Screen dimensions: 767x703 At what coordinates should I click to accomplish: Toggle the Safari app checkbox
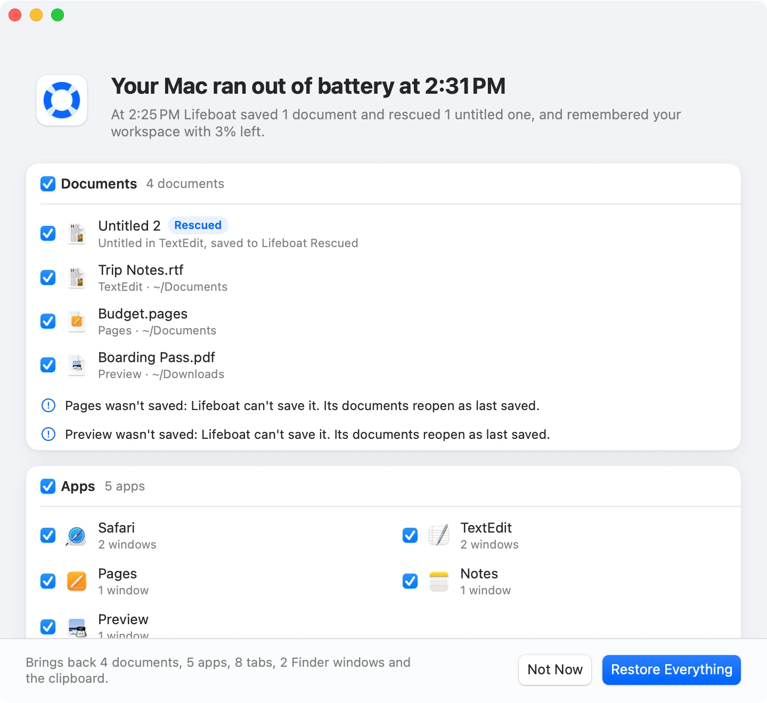tap(48, 535)
